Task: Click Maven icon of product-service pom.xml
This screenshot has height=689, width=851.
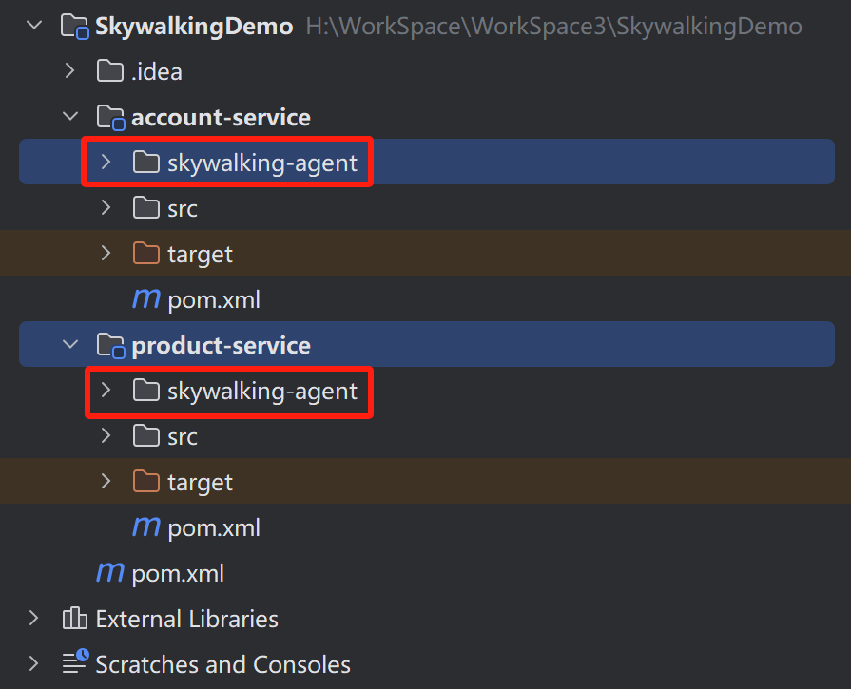Action: [146, 526]
